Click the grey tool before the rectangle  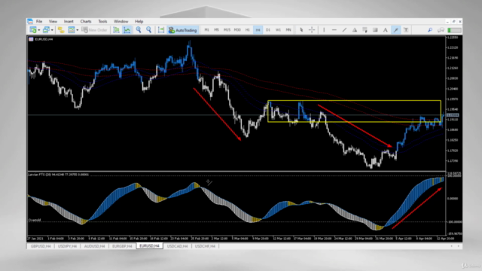pos(365,30)
